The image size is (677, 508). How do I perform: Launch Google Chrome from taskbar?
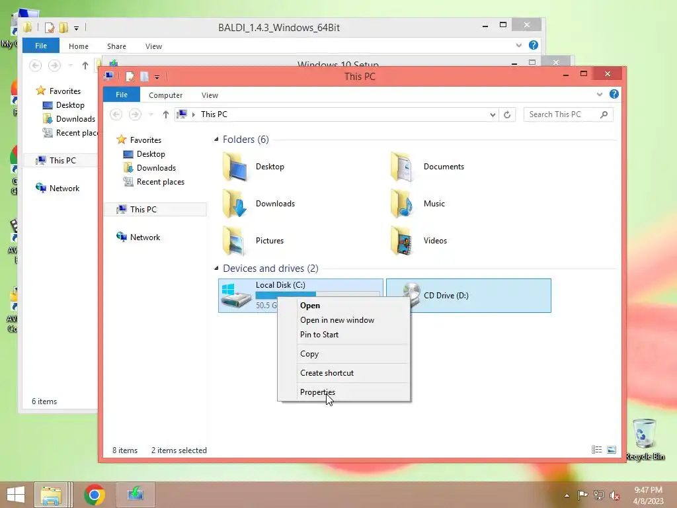(x=95, y=495)
